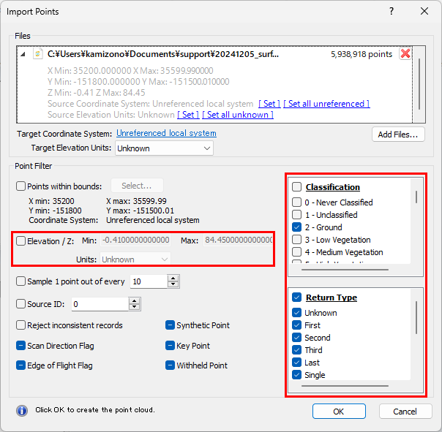Cancel the Import Points dialog

coord(405,412)
